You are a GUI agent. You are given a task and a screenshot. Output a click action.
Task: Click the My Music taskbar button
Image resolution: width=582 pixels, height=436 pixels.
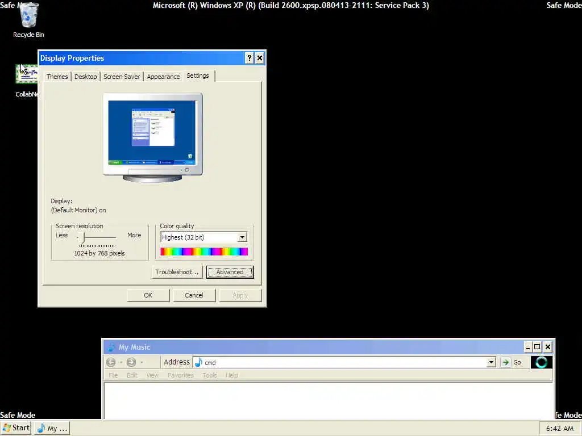click(52, 428)
